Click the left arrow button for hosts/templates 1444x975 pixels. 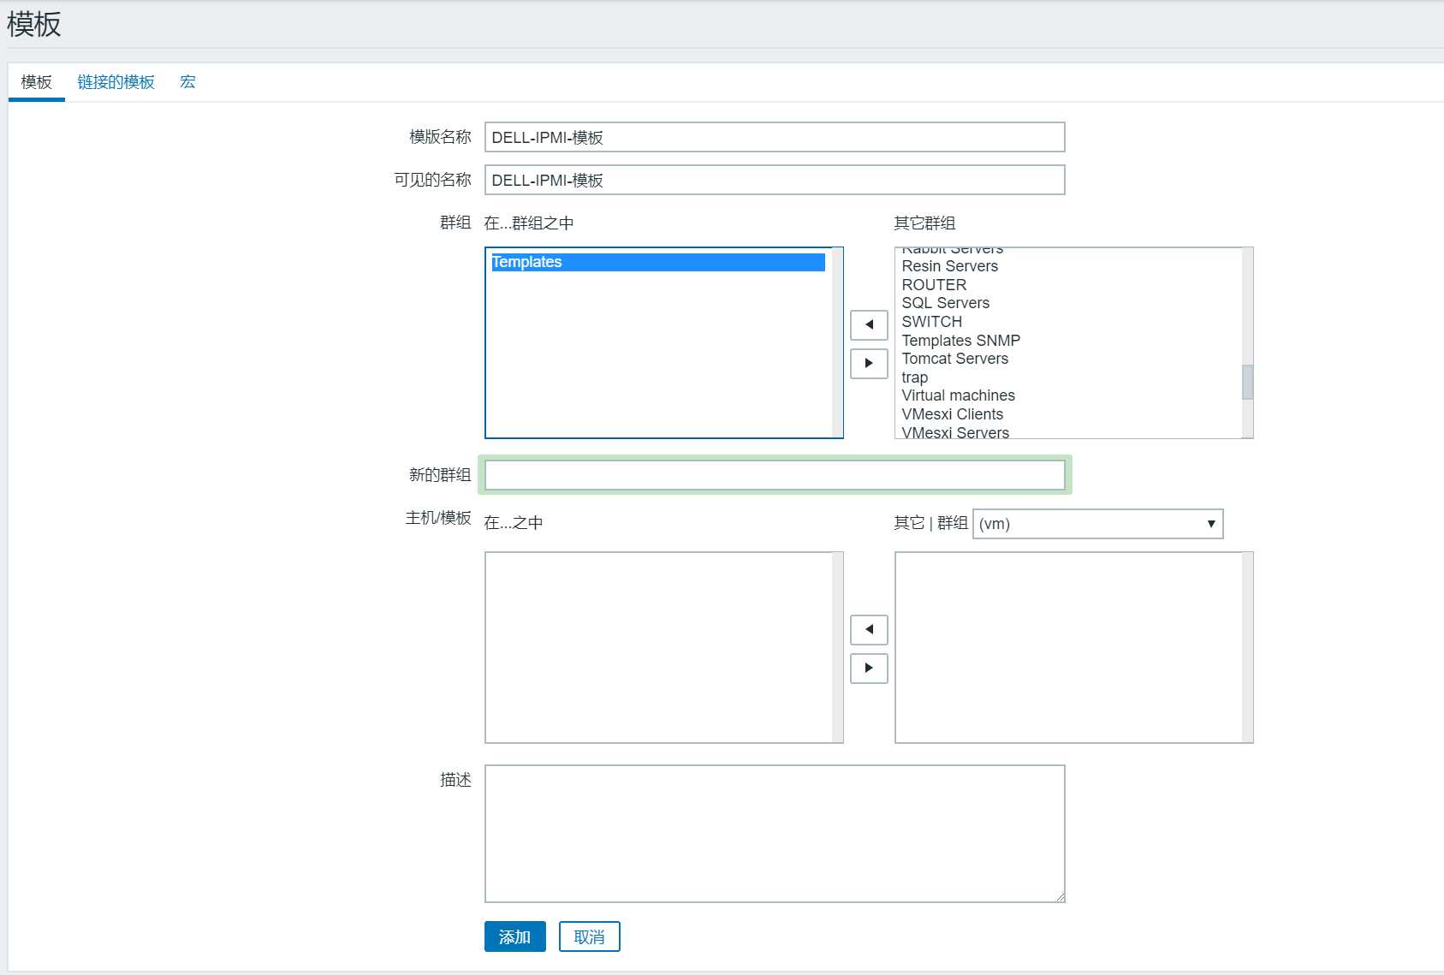point(869,629)
